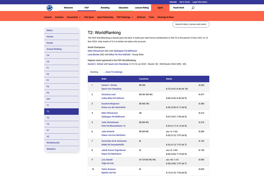This screenshot has height=176, width=264.
Task: Focus the riders, horses and events search field
Action: 191,24
